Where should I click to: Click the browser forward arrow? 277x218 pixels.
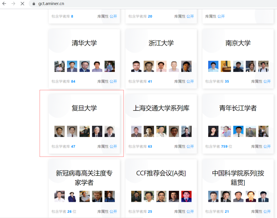13,4
